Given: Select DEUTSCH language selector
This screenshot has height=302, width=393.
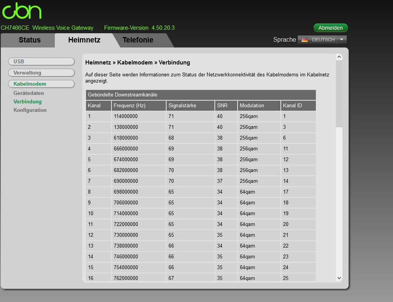Looking at the screenshot, I should (322, 40).
